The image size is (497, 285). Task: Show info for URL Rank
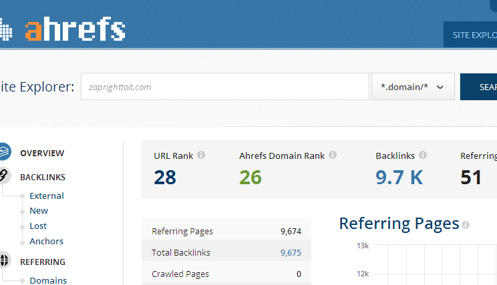[201, 155]
